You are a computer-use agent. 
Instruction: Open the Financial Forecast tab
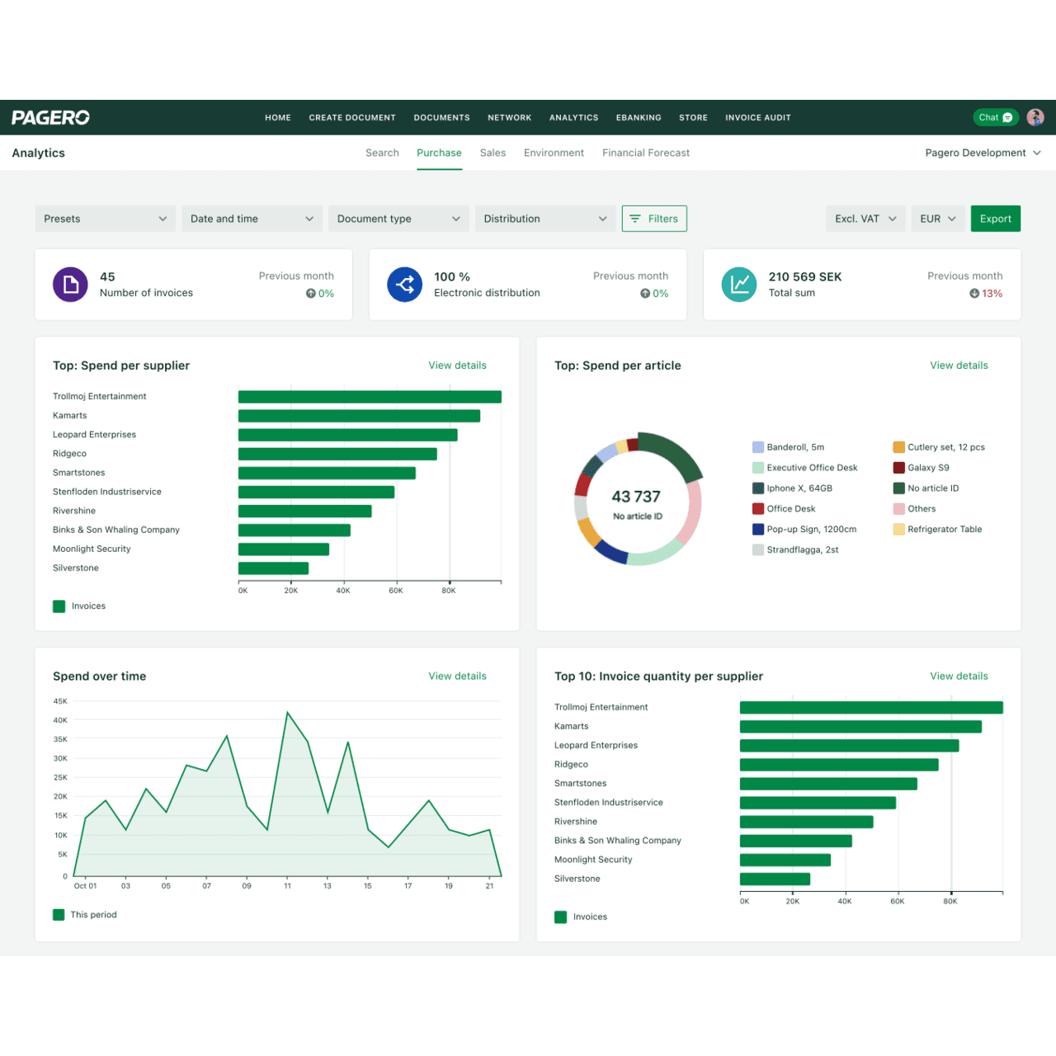646,153
